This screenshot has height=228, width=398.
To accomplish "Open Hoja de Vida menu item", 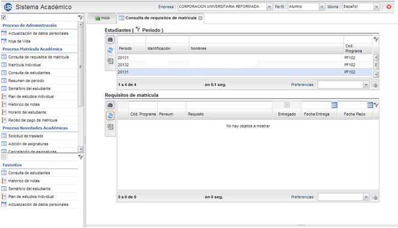I will pos(19,41).
